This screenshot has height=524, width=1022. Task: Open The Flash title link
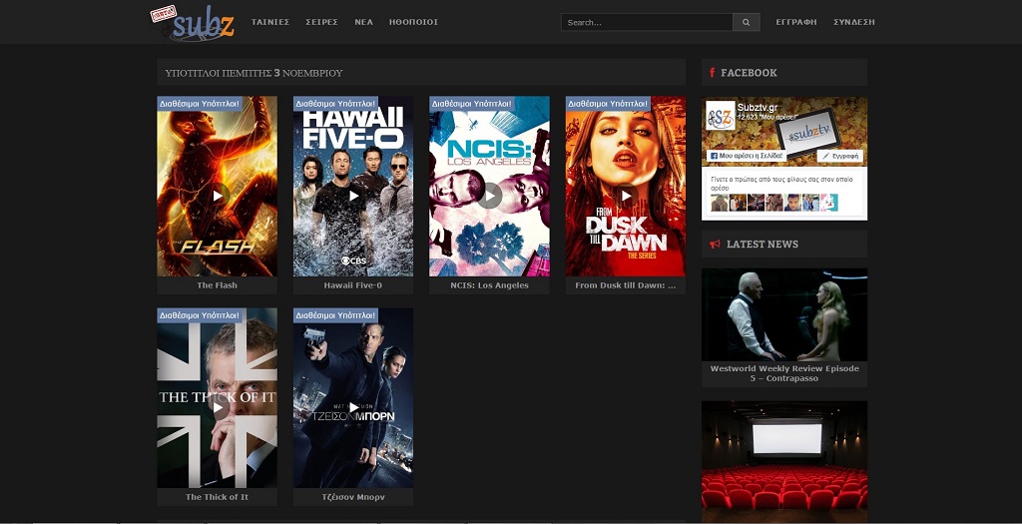[x=217, y=285]
